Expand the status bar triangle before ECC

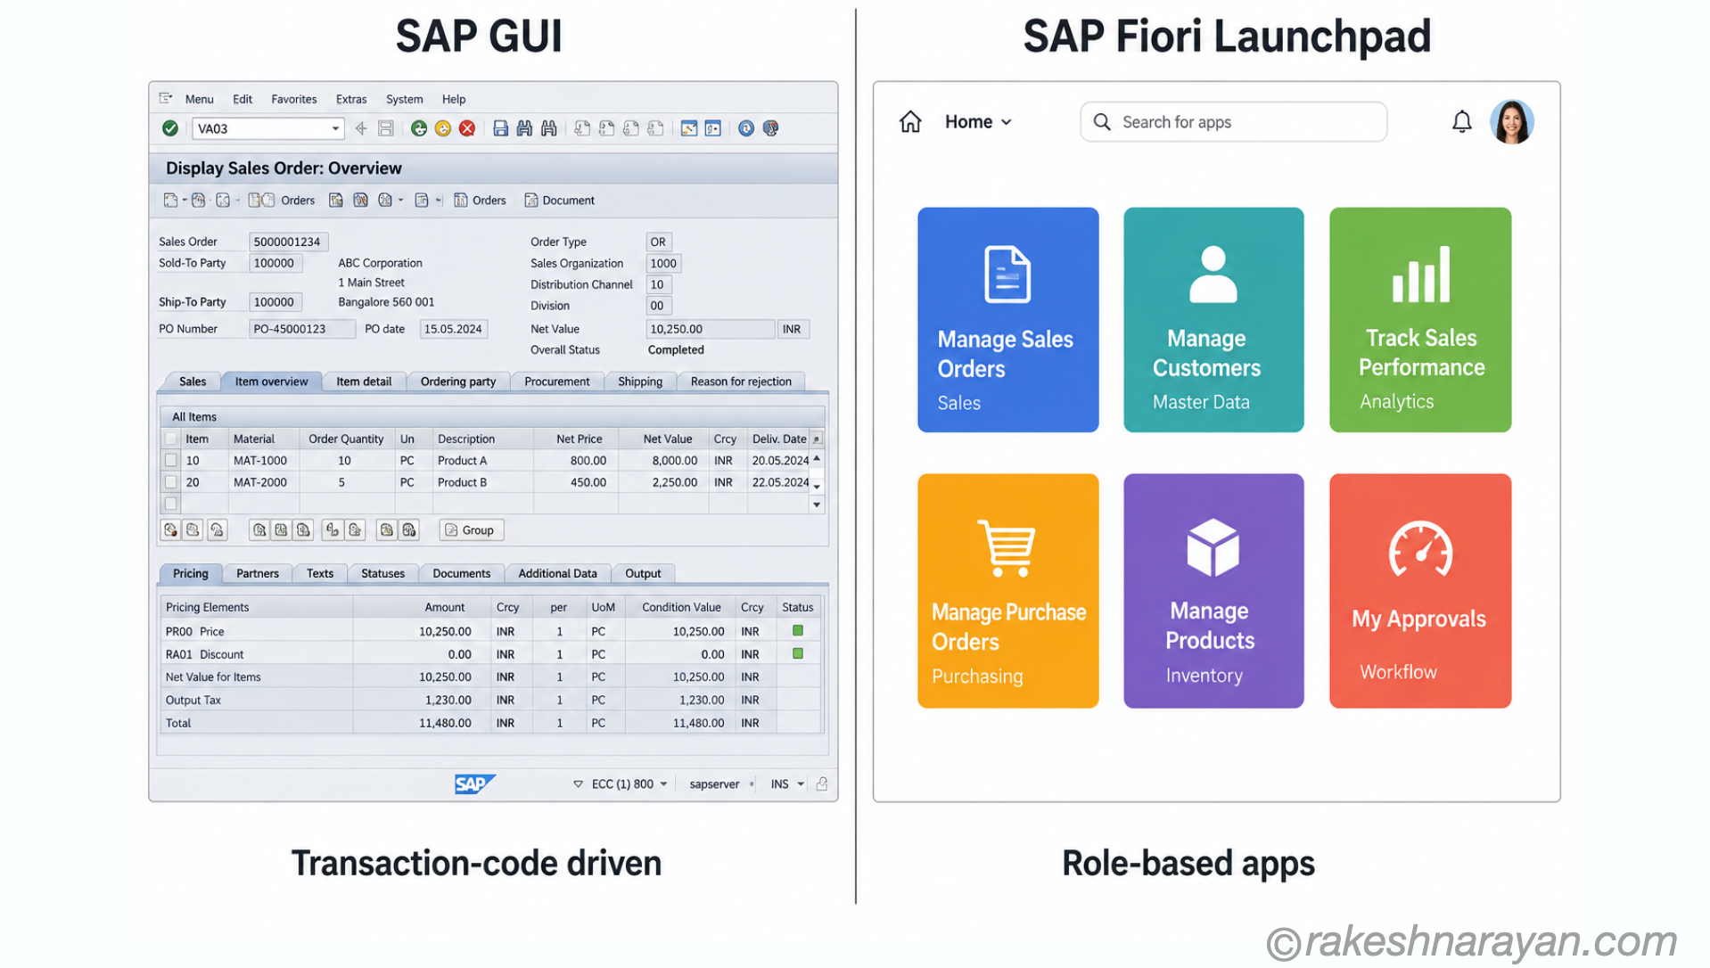point(578,783)
